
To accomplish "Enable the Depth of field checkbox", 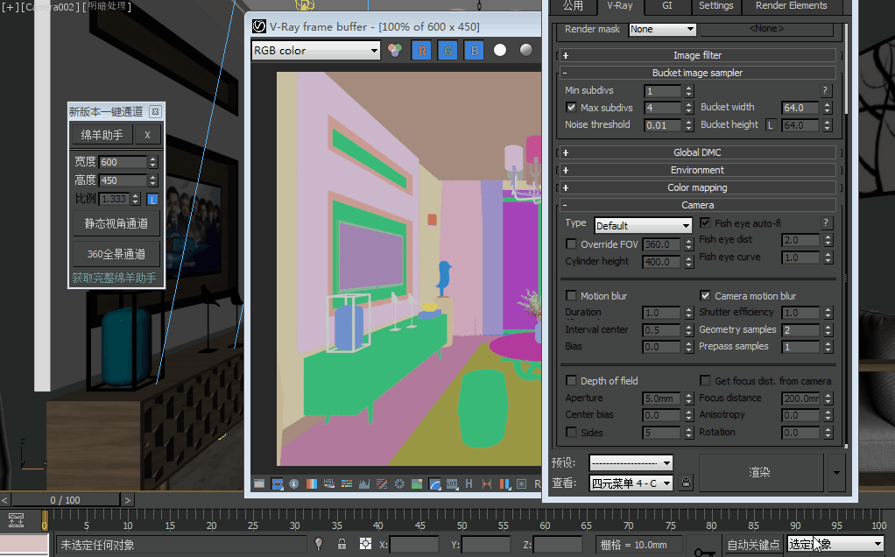I will tap(572, 381).
